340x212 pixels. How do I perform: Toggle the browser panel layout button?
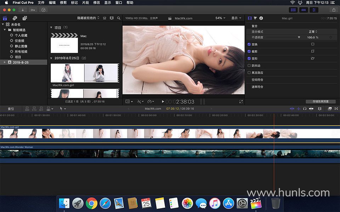coord(293,10)
